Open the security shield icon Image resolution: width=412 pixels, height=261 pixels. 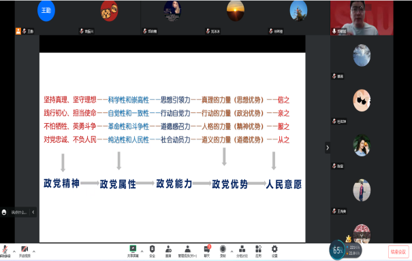152,251
